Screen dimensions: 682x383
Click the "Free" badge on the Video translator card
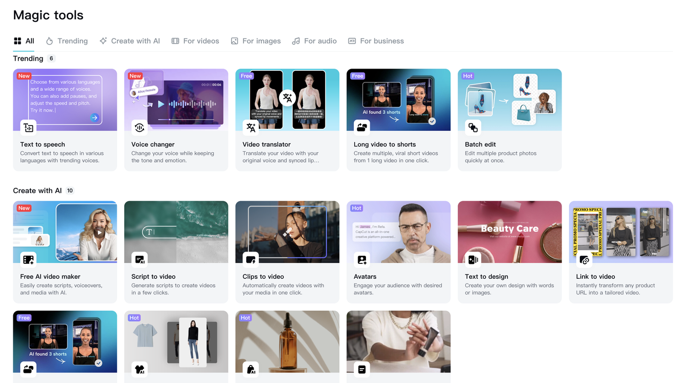pyautogui.click(x=246, y=76)
